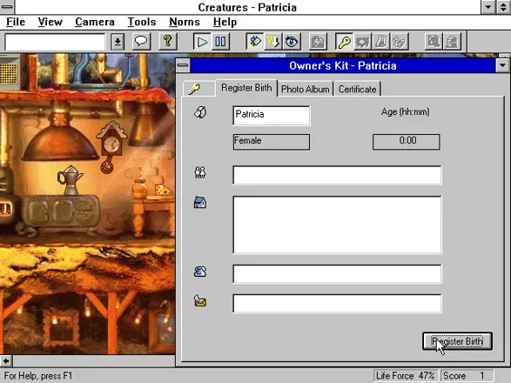Click the telephone icon in the form
Image resolution: width=511 pixels, height=383 pixels.
pos(200,272)
